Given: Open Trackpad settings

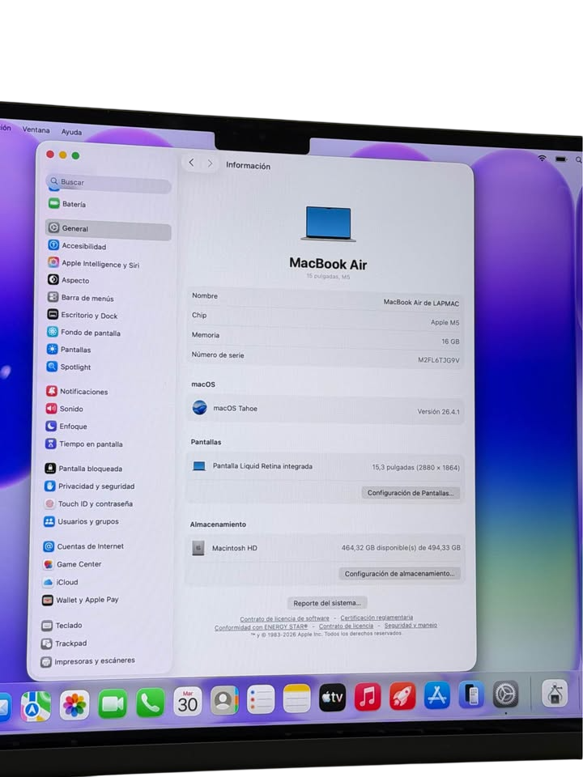Looking at the screenshot, I should tap(64, 643).
